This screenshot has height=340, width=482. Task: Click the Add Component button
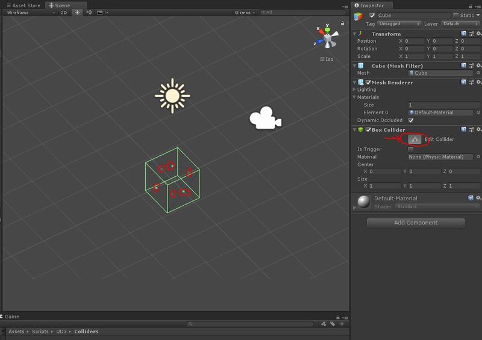pyautogui.click(x=416, y=223)
